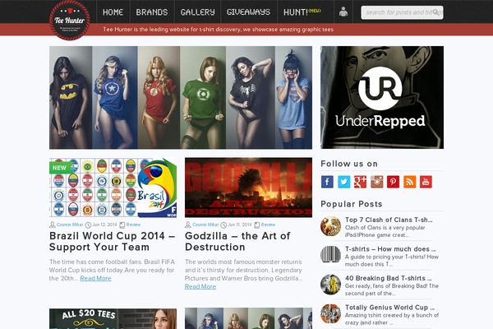Open the Godzilla Art of Destruction thumbnail
493x329 pixels.
(248, 188)
